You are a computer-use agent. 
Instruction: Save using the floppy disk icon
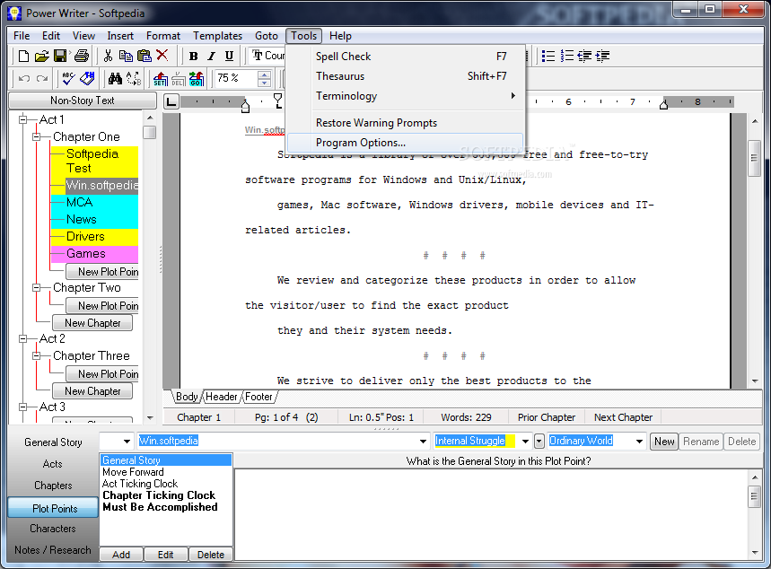coord(60,56)
